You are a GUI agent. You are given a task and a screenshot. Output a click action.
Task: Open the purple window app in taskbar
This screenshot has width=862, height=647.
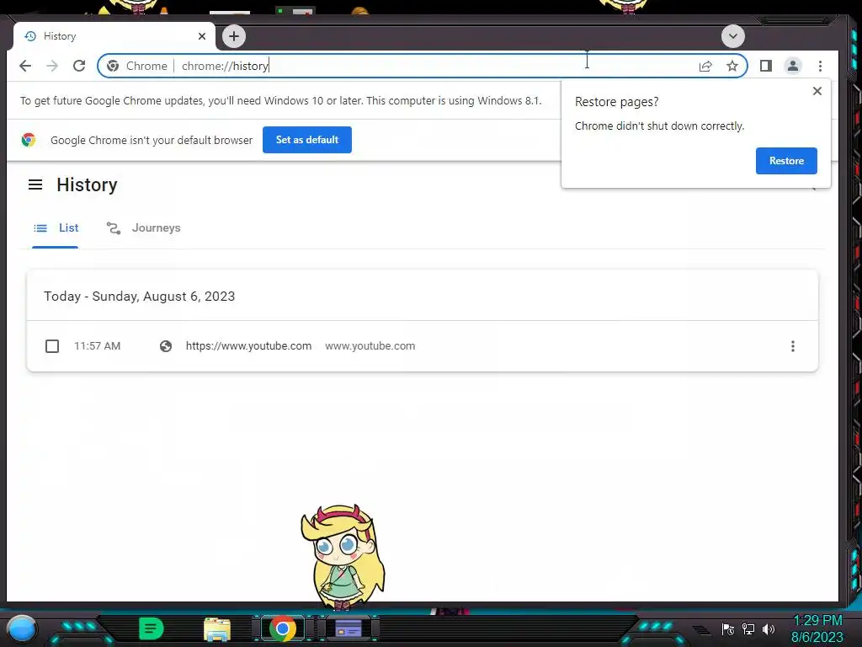pos(348,628)
